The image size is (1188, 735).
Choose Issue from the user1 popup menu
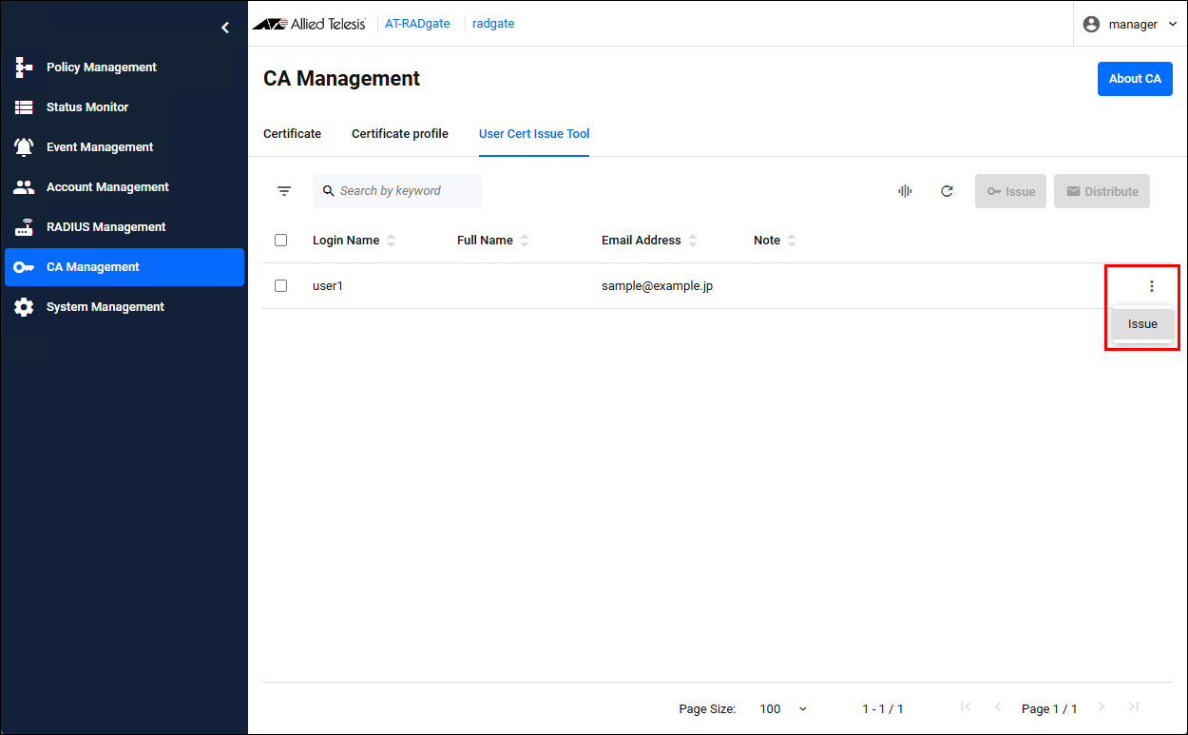pos(1142,324)
